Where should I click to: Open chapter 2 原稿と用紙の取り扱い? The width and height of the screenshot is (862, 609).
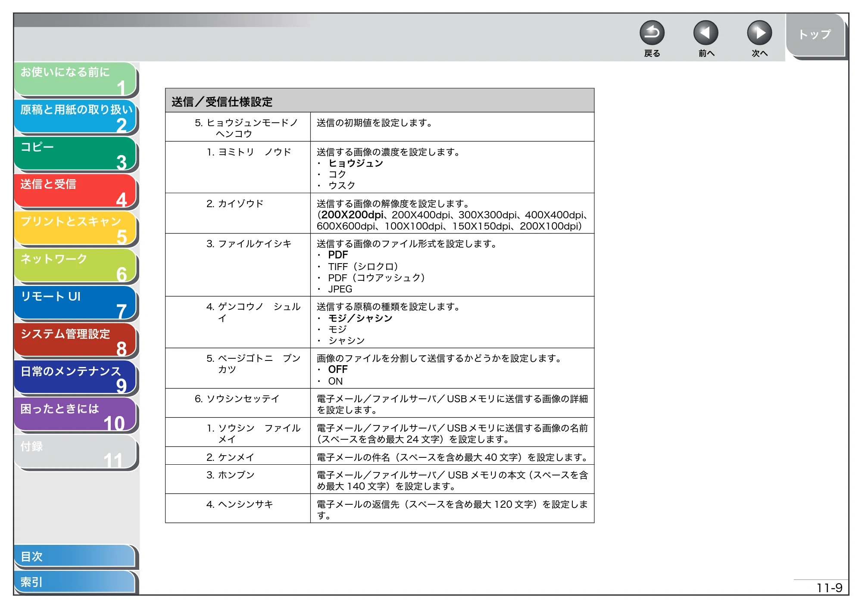(x=75, y=116)
